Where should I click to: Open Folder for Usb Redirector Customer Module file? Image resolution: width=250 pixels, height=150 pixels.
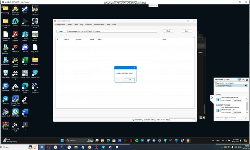[237, 113]
